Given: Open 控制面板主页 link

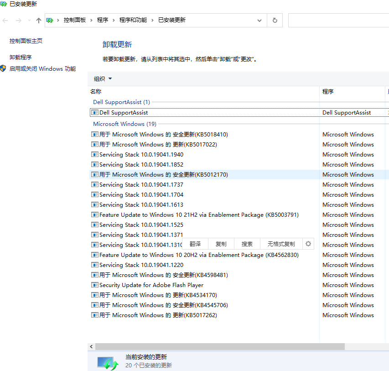Looking at the screenshot, I should tap(26, 41).
